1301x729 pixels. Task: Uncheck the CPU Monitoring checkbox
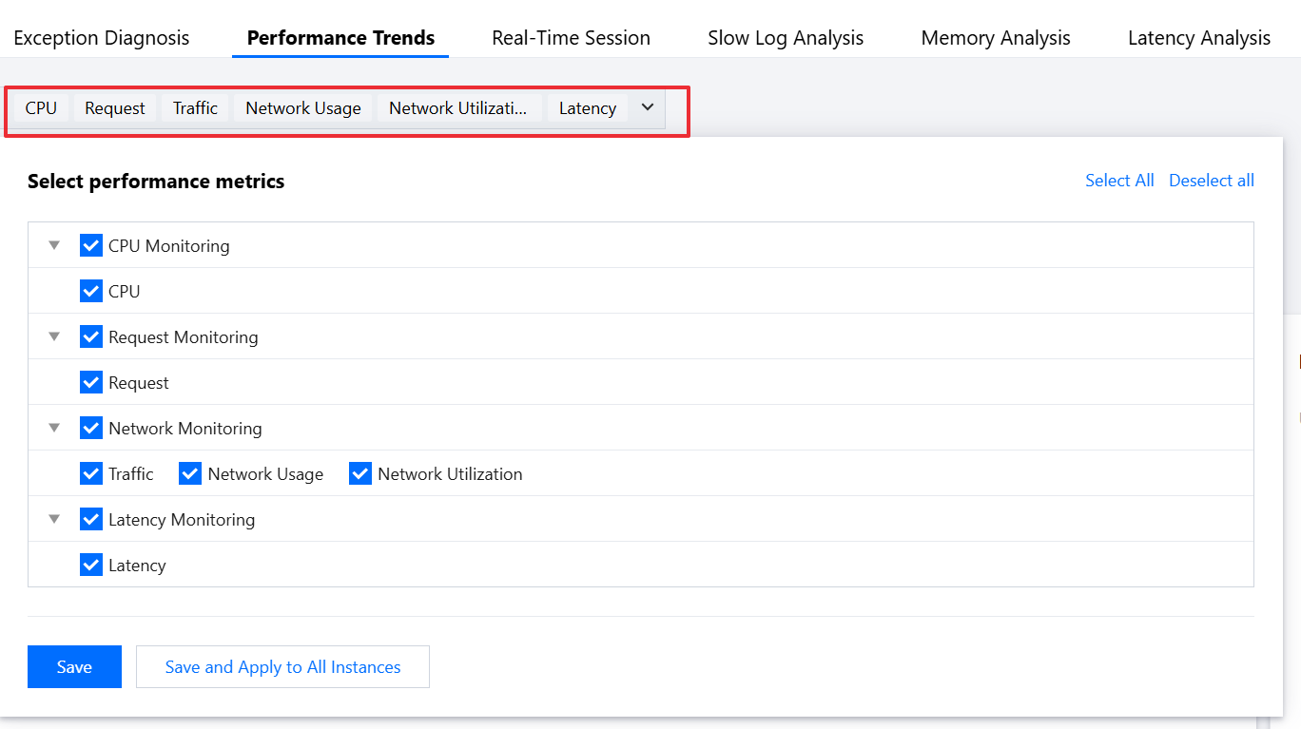coord(91,245)
